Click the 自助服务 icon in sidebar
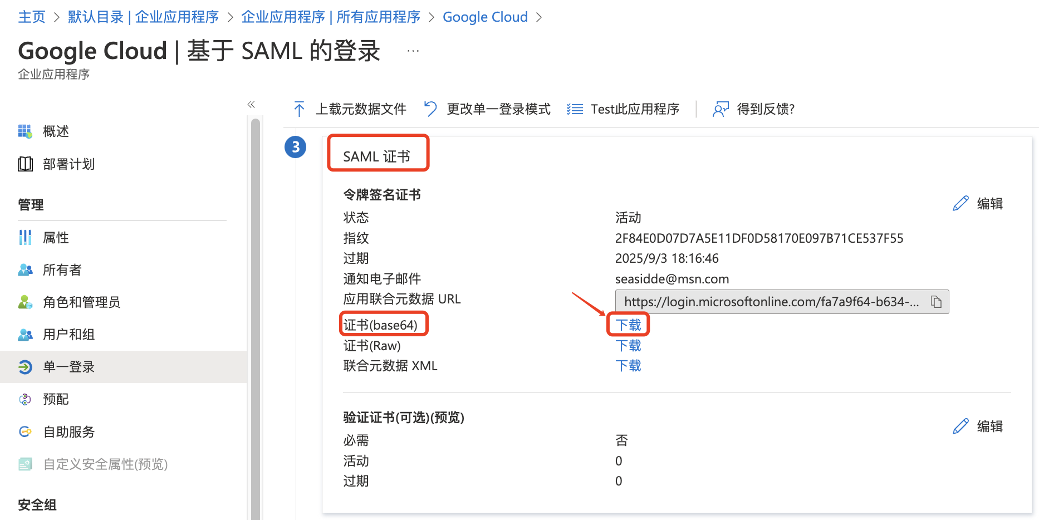The image size is (1039, 520). tap(25, 431)
